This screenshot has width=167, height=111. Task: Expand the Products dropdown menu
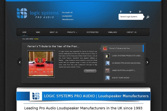pyautogui.click(x=72, y=32)
